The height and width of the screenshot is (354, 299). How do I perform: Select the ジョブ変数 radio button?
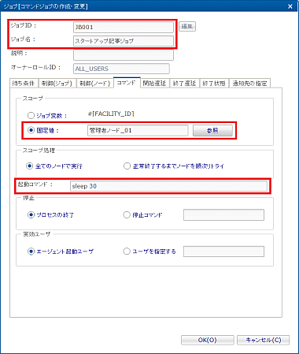click(x=31, y=115)
